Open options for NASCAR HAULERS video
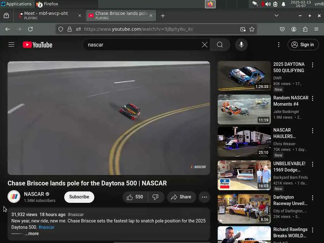Screen dimensions: 324x243 313,131
